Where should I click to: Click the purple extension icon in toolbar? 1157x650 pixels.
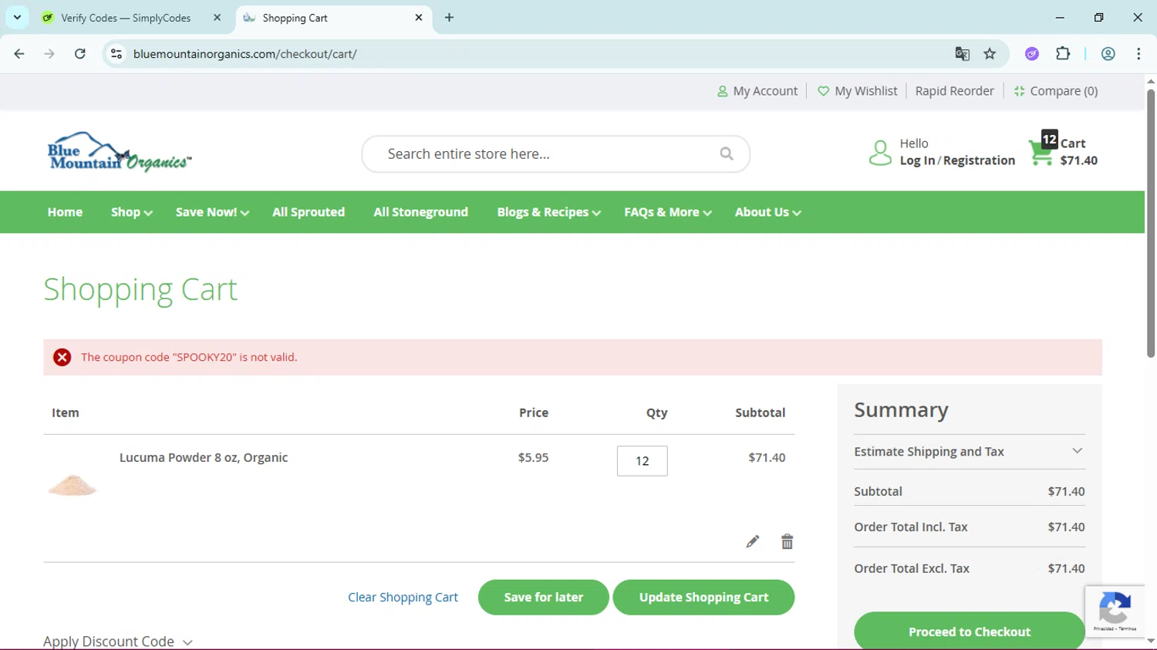[1032, 54]
